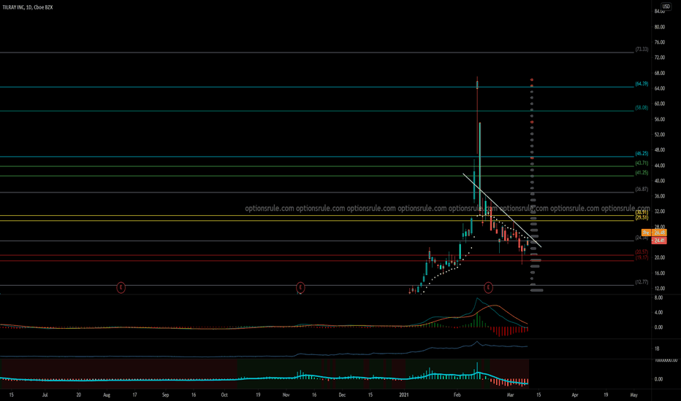Click Nov on the date axis
The image size is (681, 401).
(286, 395)
